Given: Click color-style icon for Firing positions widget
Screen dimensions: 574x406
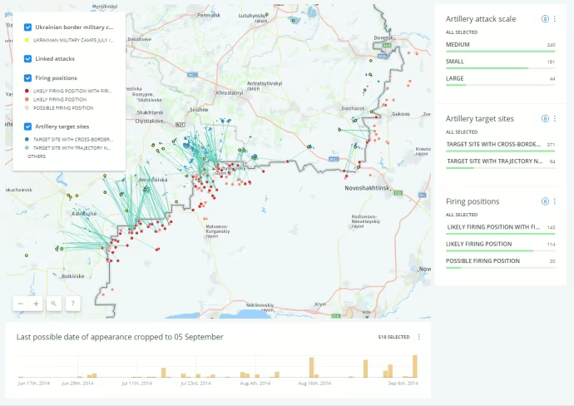Looking at the screenshot, I should [x=545, y=201].
